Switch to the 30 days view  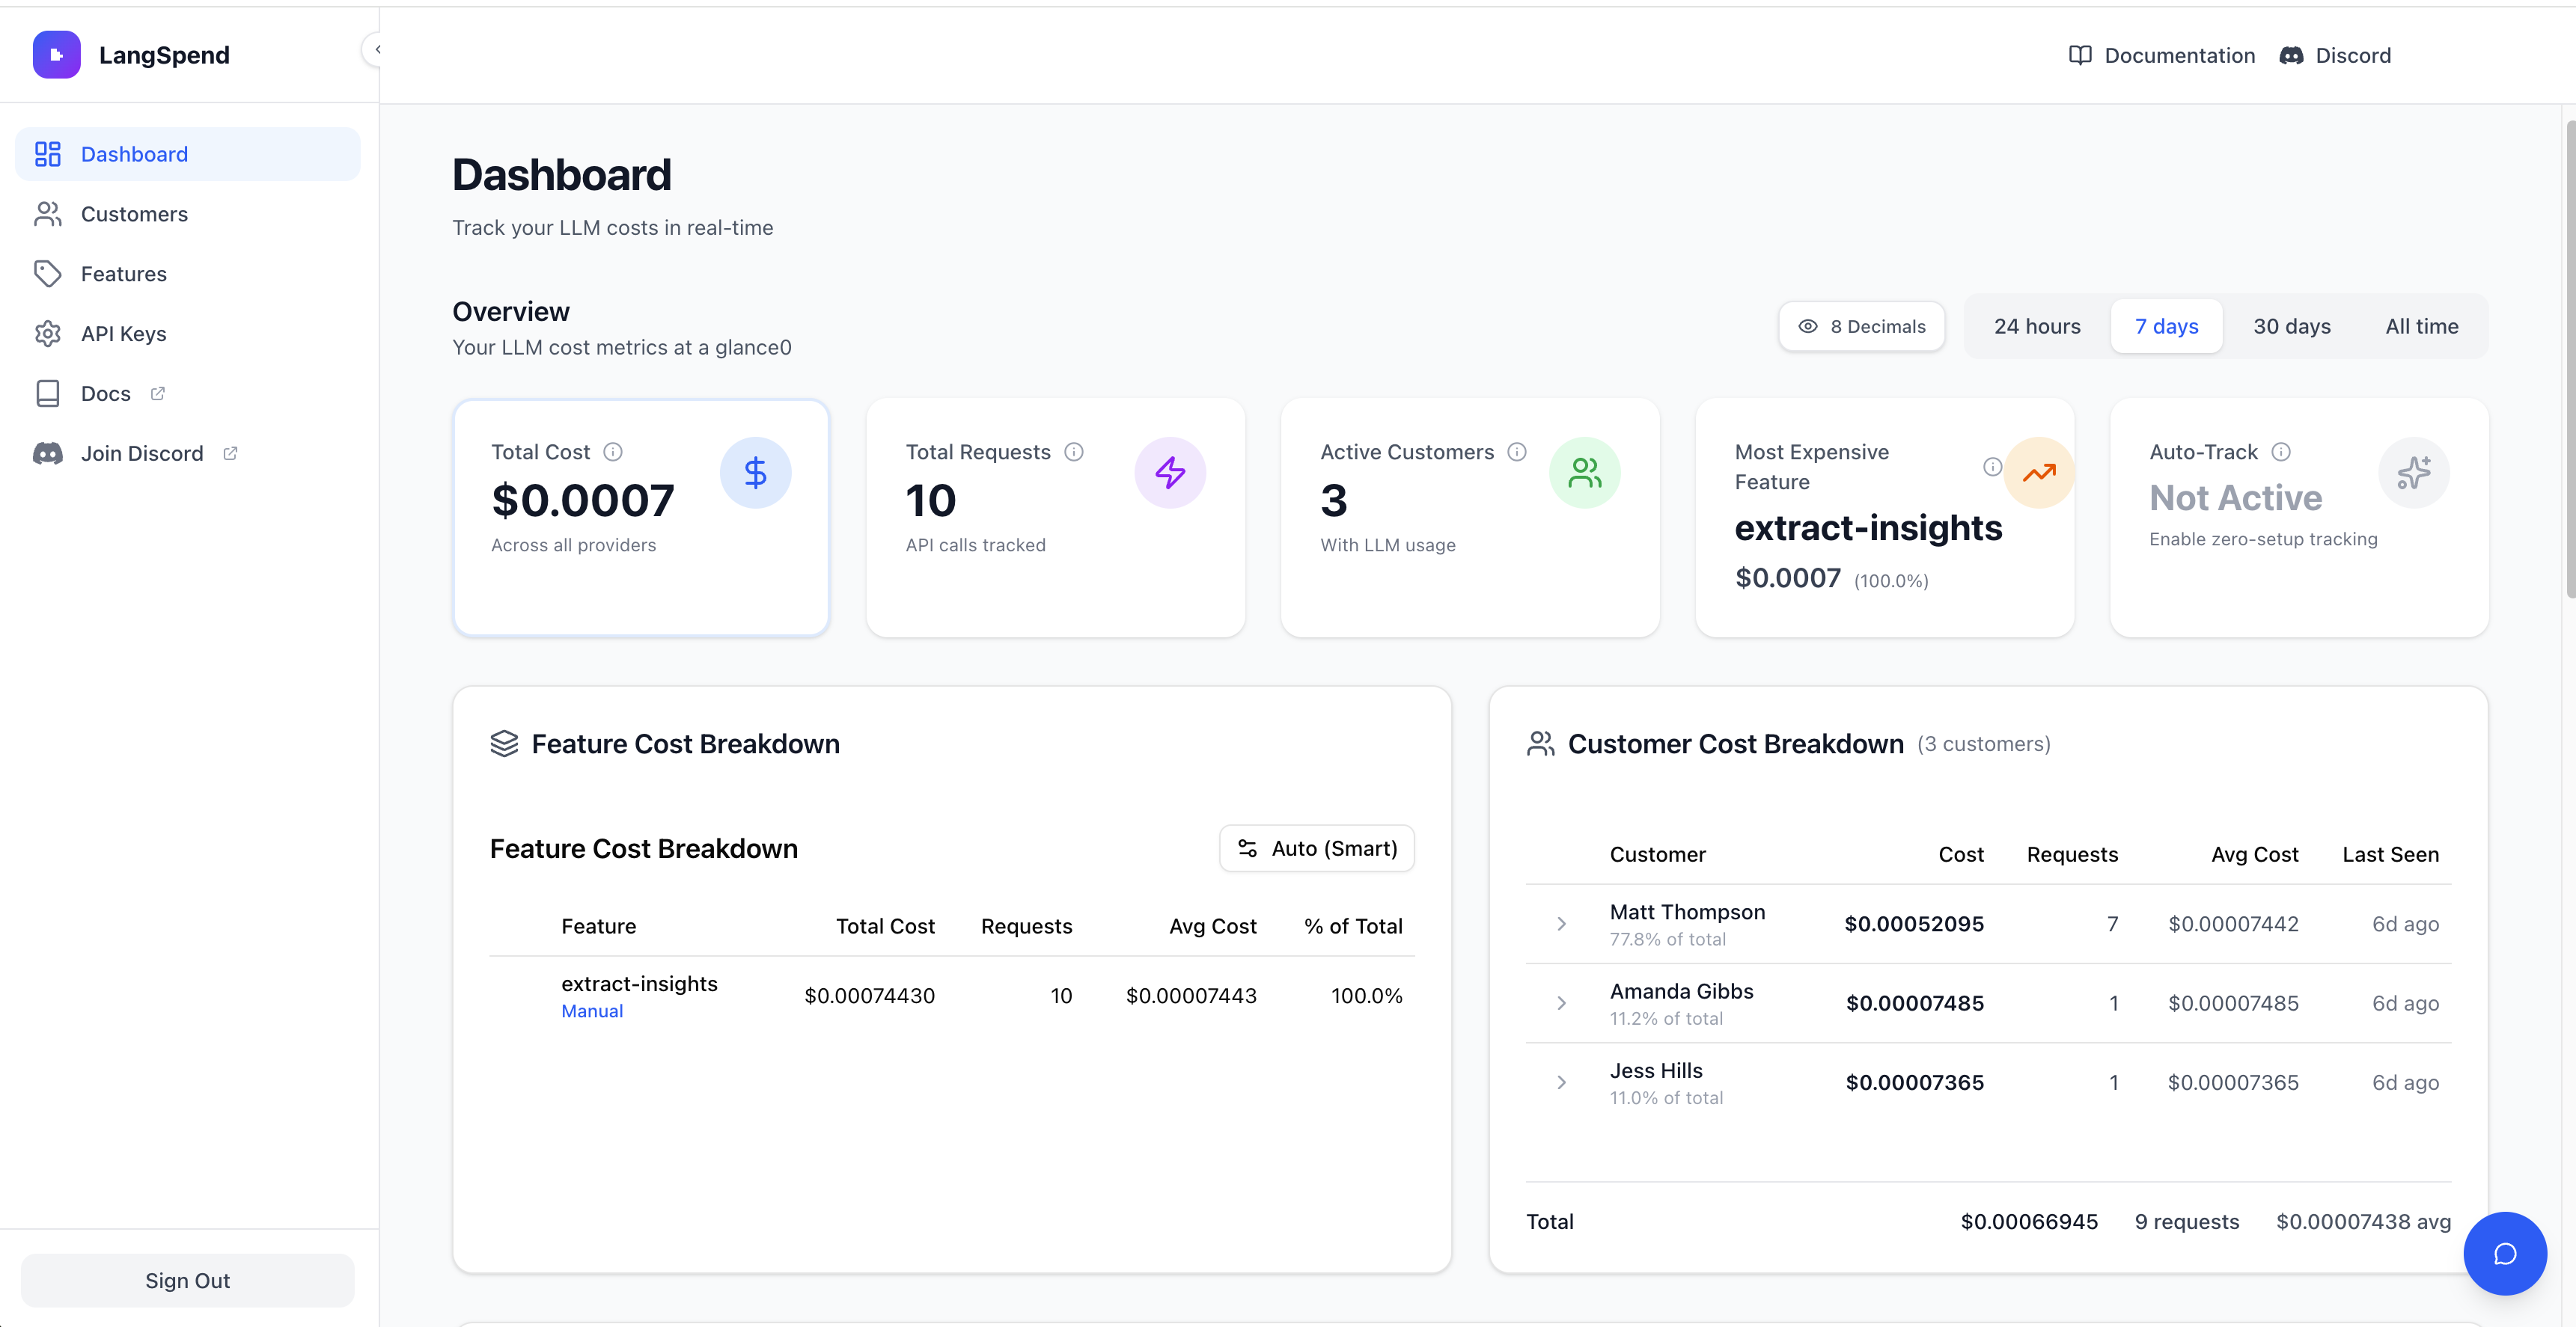(2292, 325)
